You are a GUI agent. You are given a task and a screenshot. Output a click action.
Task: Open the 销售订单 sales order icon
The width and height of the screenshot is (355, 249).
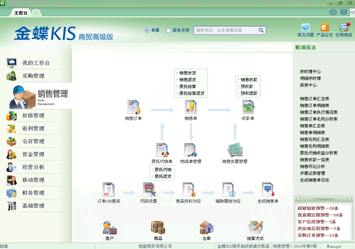click(x=134, y=107)
